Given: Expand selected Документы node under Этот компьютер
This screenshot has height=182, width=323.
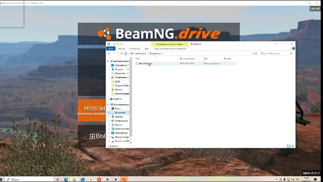Looking at the screenshot, I should [110, 113].
